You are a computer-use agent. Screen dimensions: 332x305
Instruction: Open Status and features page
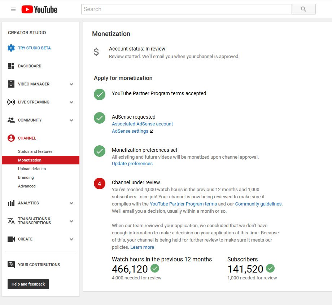35,151
